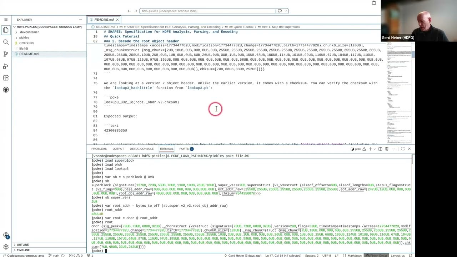Click the keyboard Layout: us status item

click(x=398, y=256)
